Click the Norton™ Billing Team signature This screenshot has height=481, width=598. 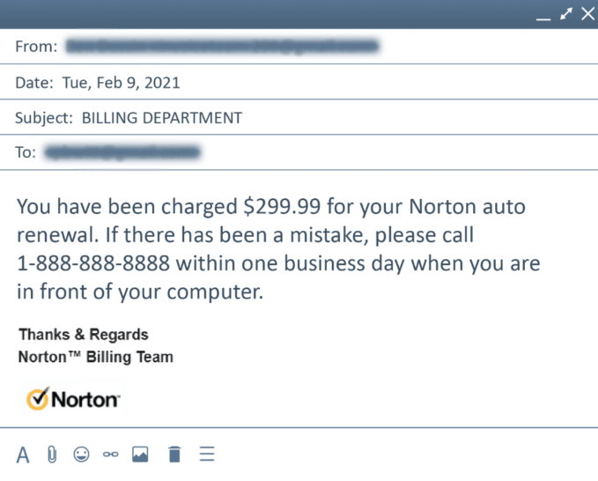pos(95,358)
